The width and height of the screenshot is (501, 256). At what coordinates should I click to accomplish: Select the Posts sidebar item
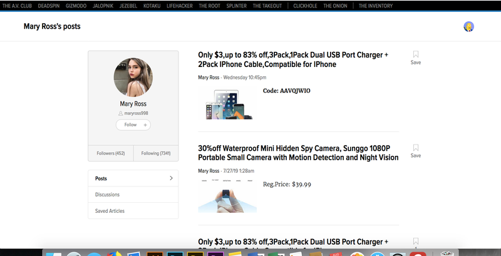click(133, 178)
